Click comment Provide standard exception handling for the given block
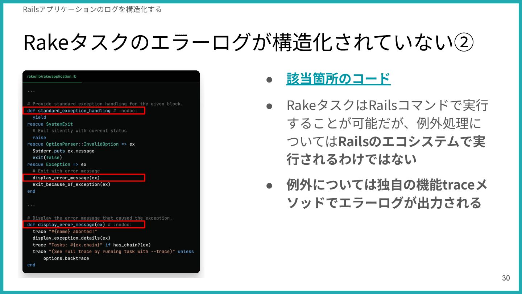Image resolution: width=522 pixels, height=294 pixels. tap(105, 104)
